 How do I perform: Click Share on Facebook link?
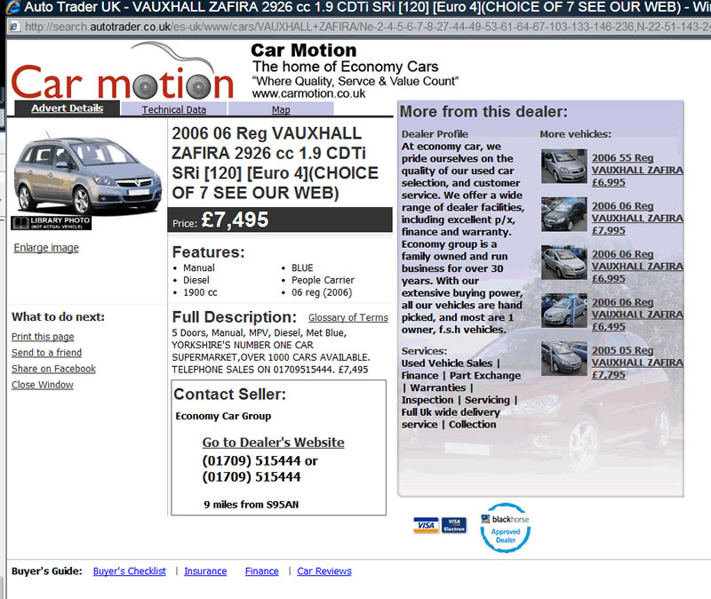pyautogui.click(x=53, y=369)
